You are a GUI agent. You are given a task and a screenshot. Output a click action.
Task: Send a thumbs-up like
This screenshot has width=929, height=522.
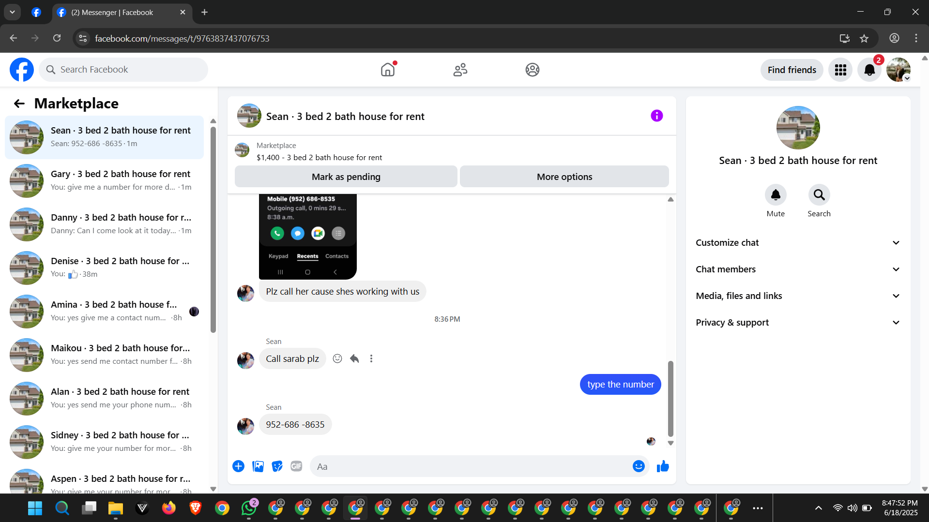click(x=663, y=466)
